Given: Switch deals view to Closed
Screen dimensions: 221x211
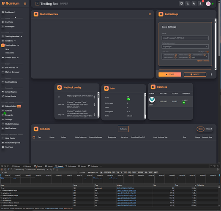Looking at the screenshot, I should [209, 129].
